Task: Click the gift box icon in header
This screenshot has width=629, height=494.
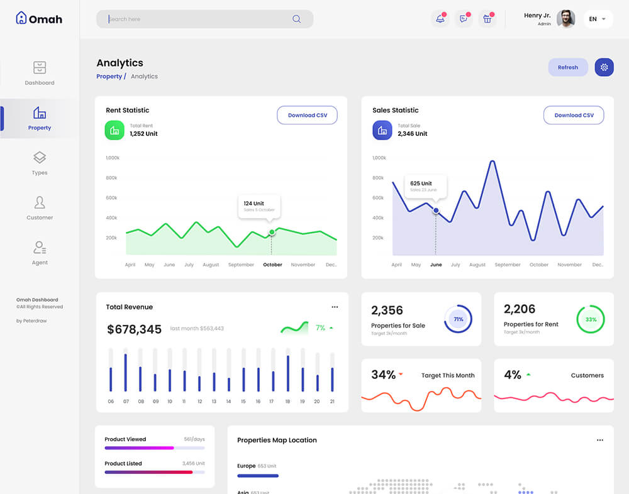Action: 487,19
